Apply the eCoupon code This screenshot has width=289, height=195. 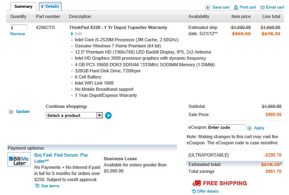(259, 128)
